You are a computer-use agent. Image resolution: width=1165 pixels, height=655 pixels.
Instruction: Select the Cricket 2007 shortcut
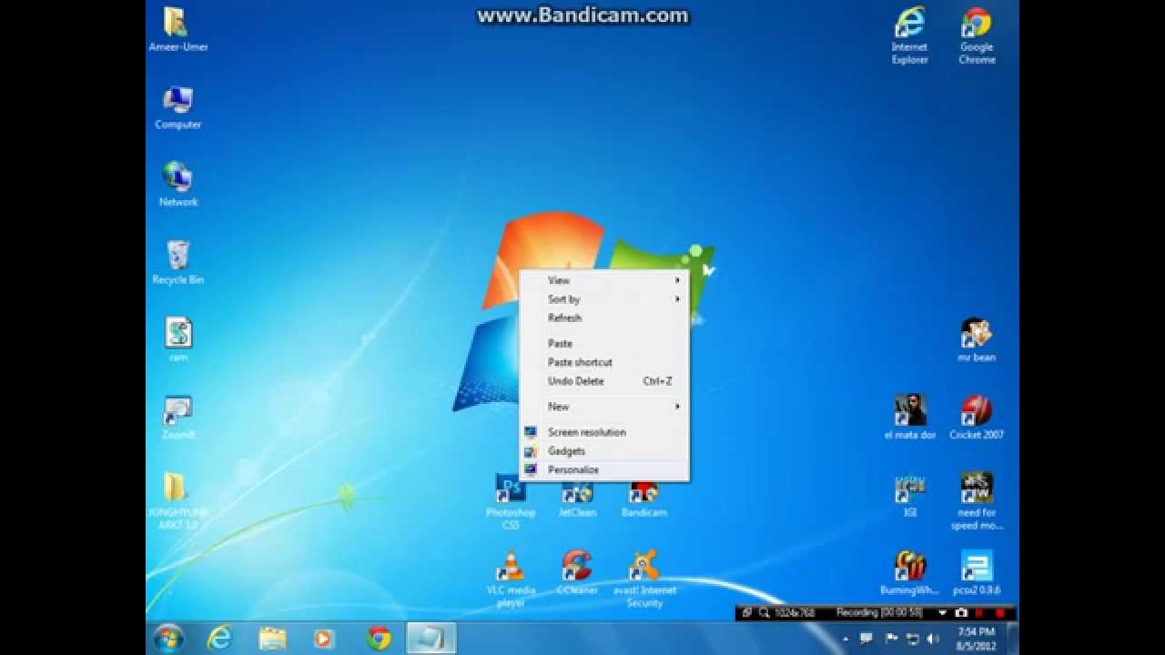(977, 418)
